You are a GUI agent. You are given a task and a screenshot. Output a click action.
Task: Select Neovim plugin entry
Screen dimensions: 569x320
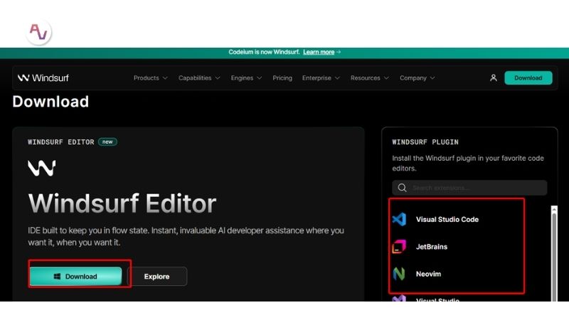(x=428, y=274)
